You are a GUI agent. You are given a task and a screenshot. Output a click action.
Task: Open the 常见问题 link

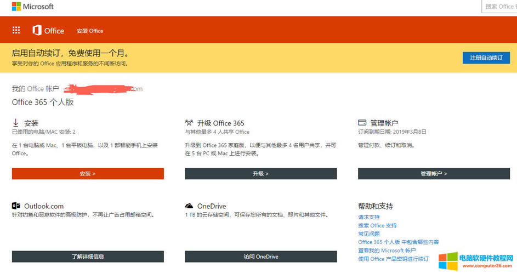click(x=368, y=234)
